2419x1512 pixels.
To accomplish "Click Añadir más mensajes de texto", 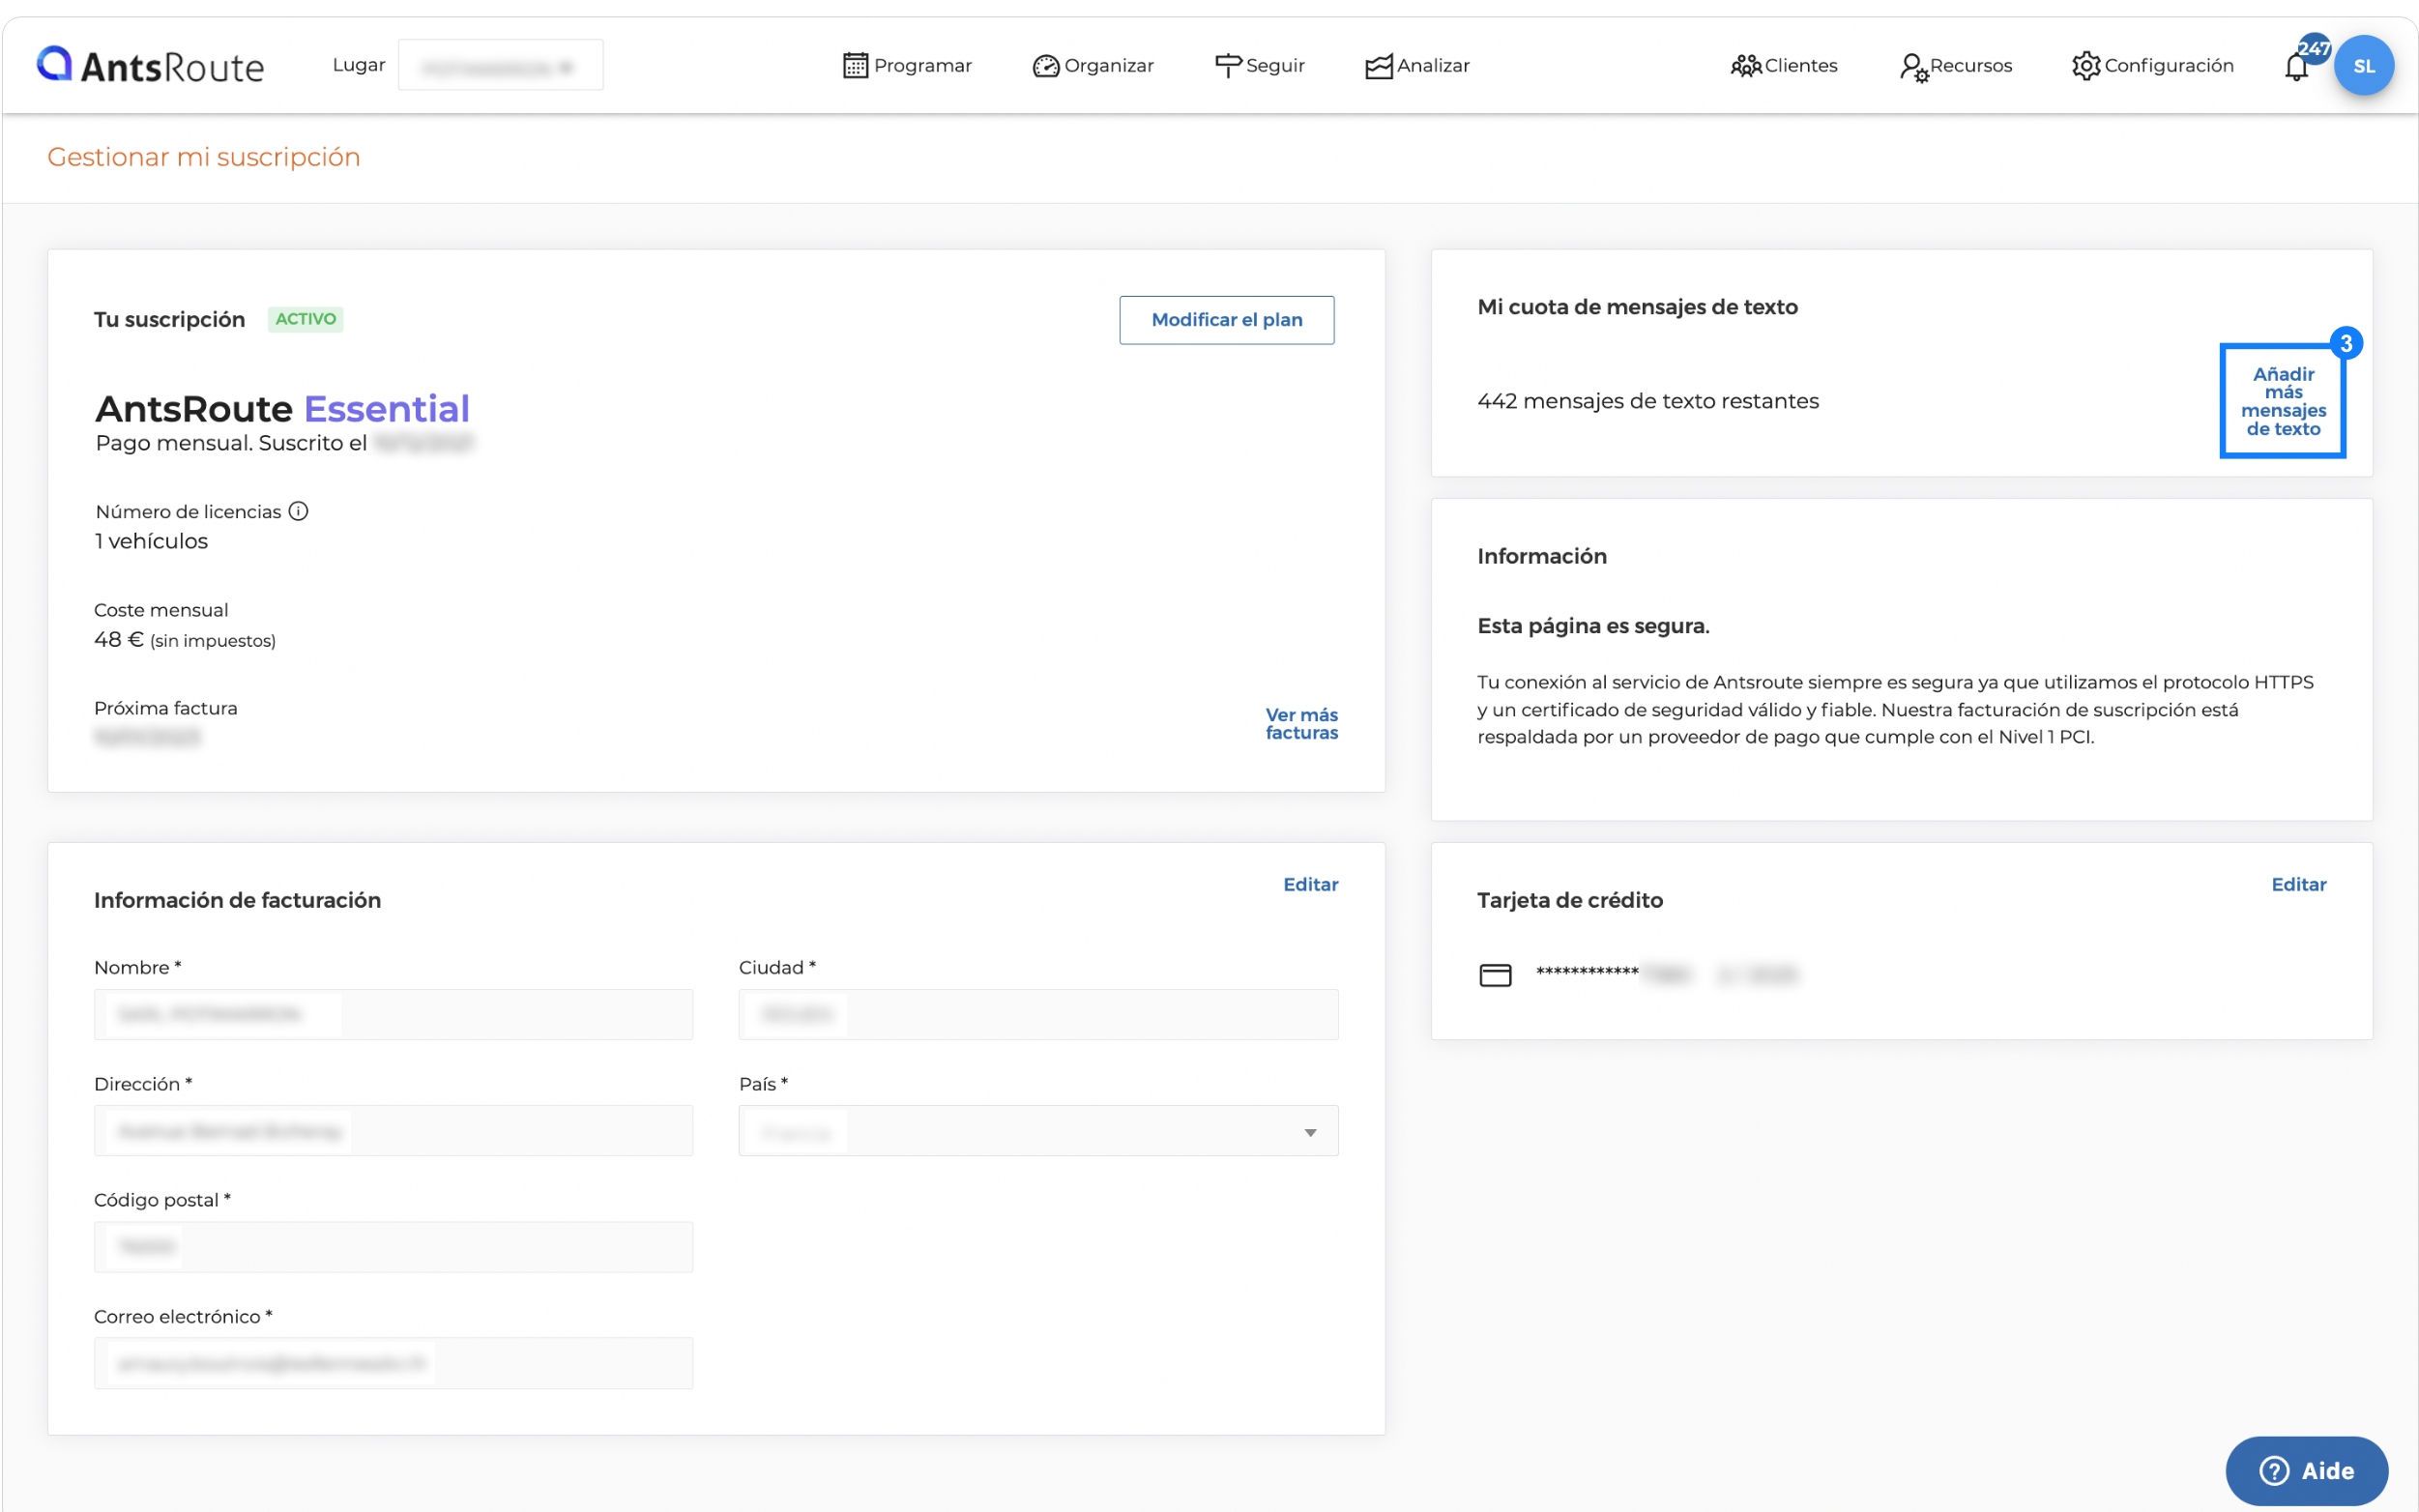I will 2282,401.
